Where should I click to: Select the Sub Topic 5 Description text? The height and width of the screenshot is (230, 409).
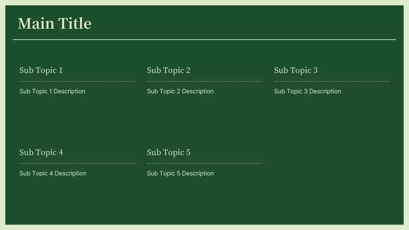[x=180, y=173]
